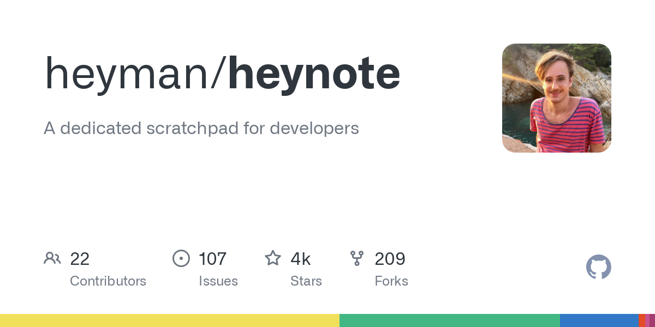Image resolution: width=655 pixels, height=327 pixels.
Task: Click the circular issue-tracker icon
Action: tap(181, 258)
